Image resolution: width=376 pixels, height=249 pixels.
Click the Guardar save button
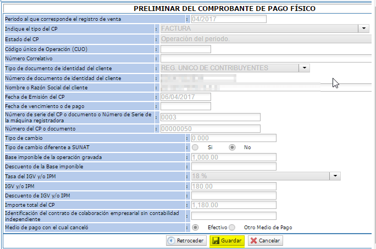coord(226,241)
